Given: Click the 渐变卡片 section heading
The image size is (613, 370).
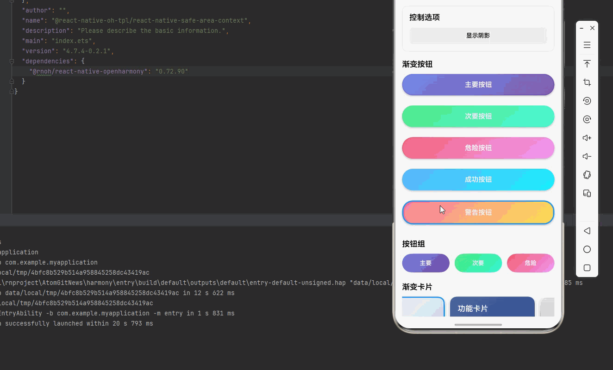Looking at the screenshot, I should [417, 287].
